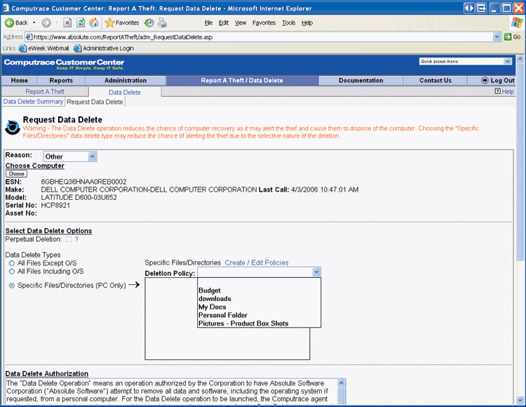The width and height of the screenshot is (526, 407).
Task: Click the Help link at right
Action: (508, 92)
